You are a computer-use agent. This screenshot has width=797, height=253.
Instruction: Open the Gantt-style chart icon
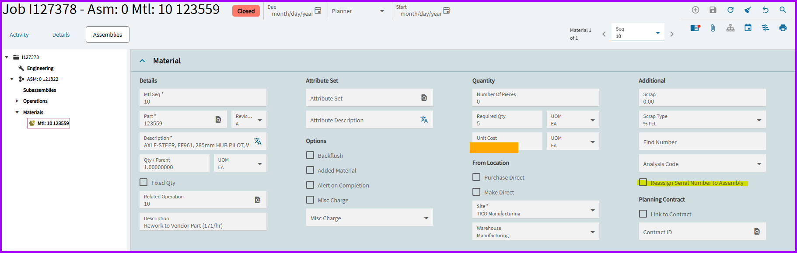(766, 28)
